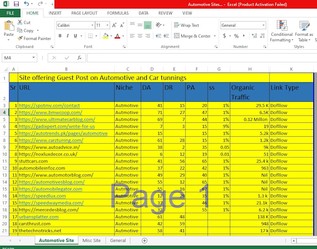This screenshot has width=317, height=249.
Task: Click the Paste clipboard icon
Action: (x=9, y=26)
